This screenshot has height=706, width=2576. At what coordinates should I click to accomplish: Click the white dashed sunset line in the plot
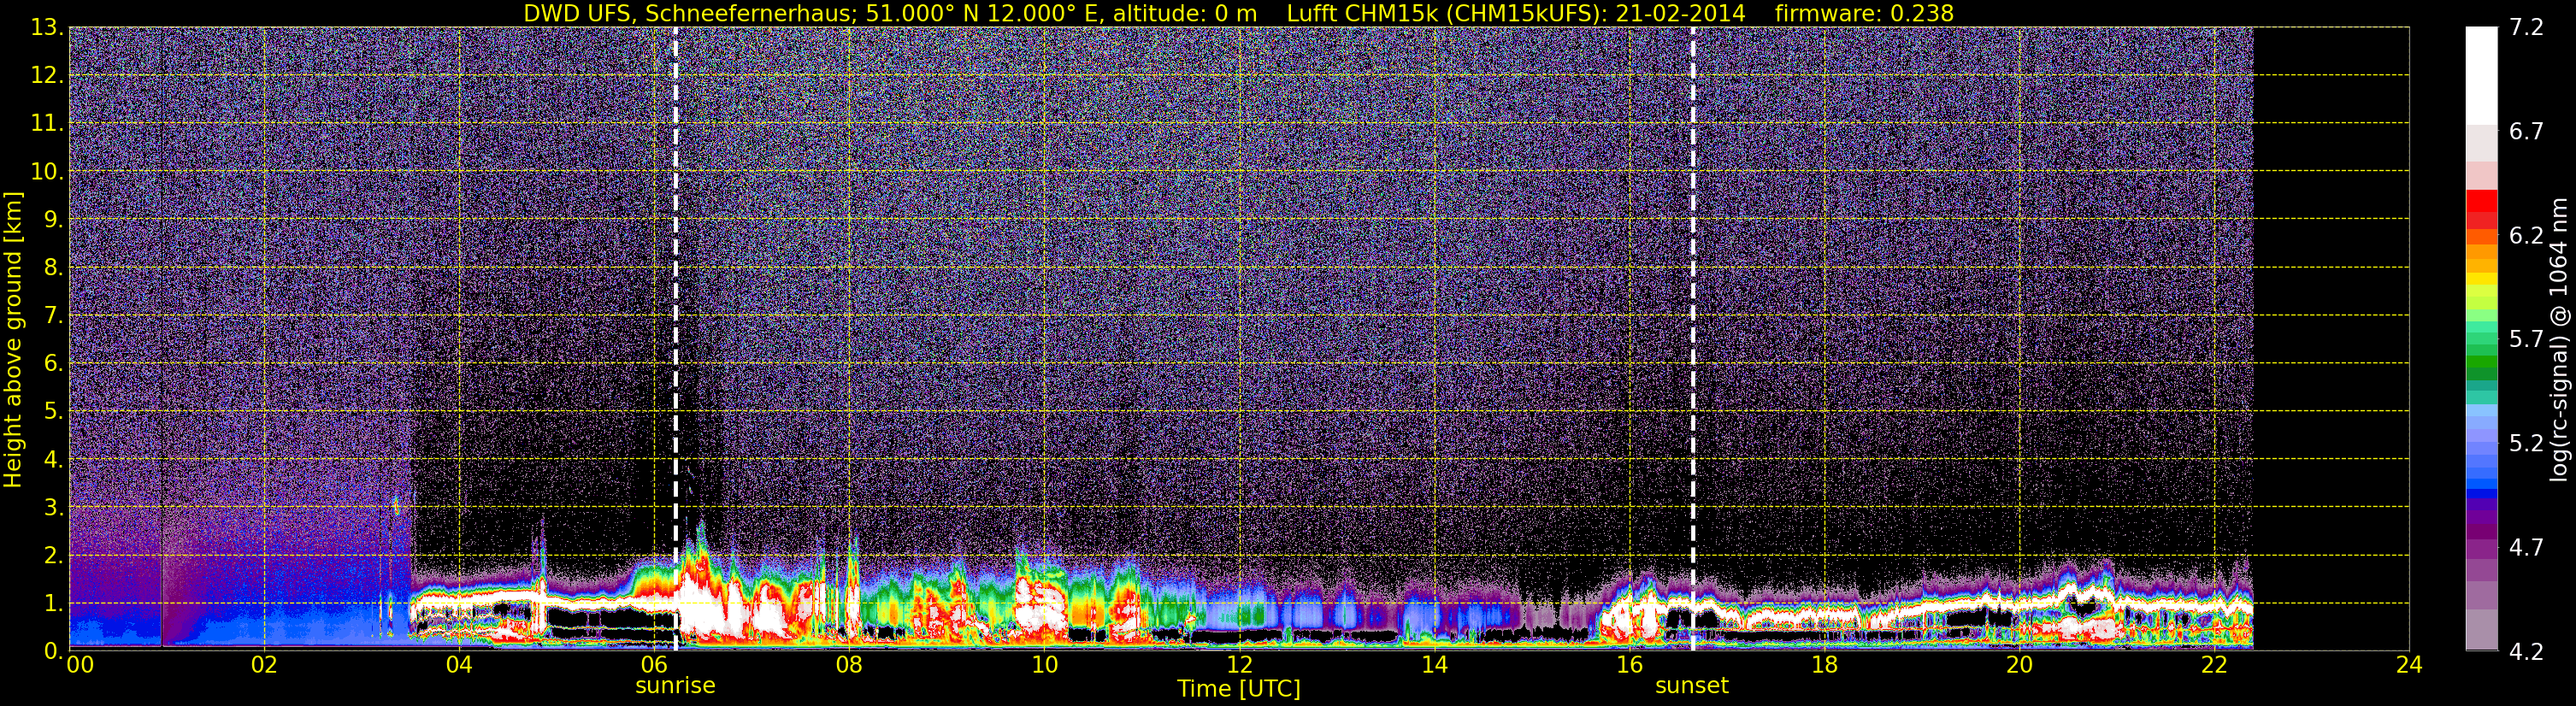(x=1693, y=339)
